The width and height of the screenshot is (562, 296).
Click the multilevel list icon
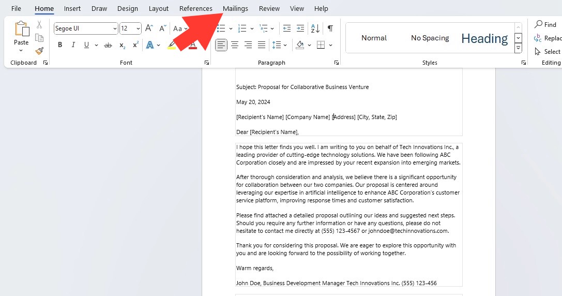264,28
